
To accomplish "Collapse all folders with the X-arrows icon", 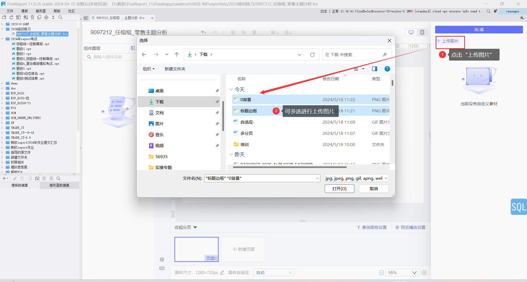I will coord(53,17).
